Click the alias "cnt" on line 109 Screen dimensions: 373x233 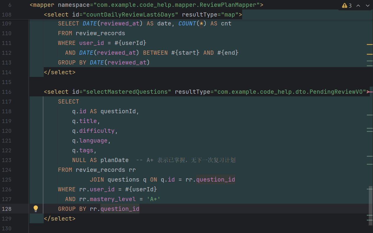[226, 24]
